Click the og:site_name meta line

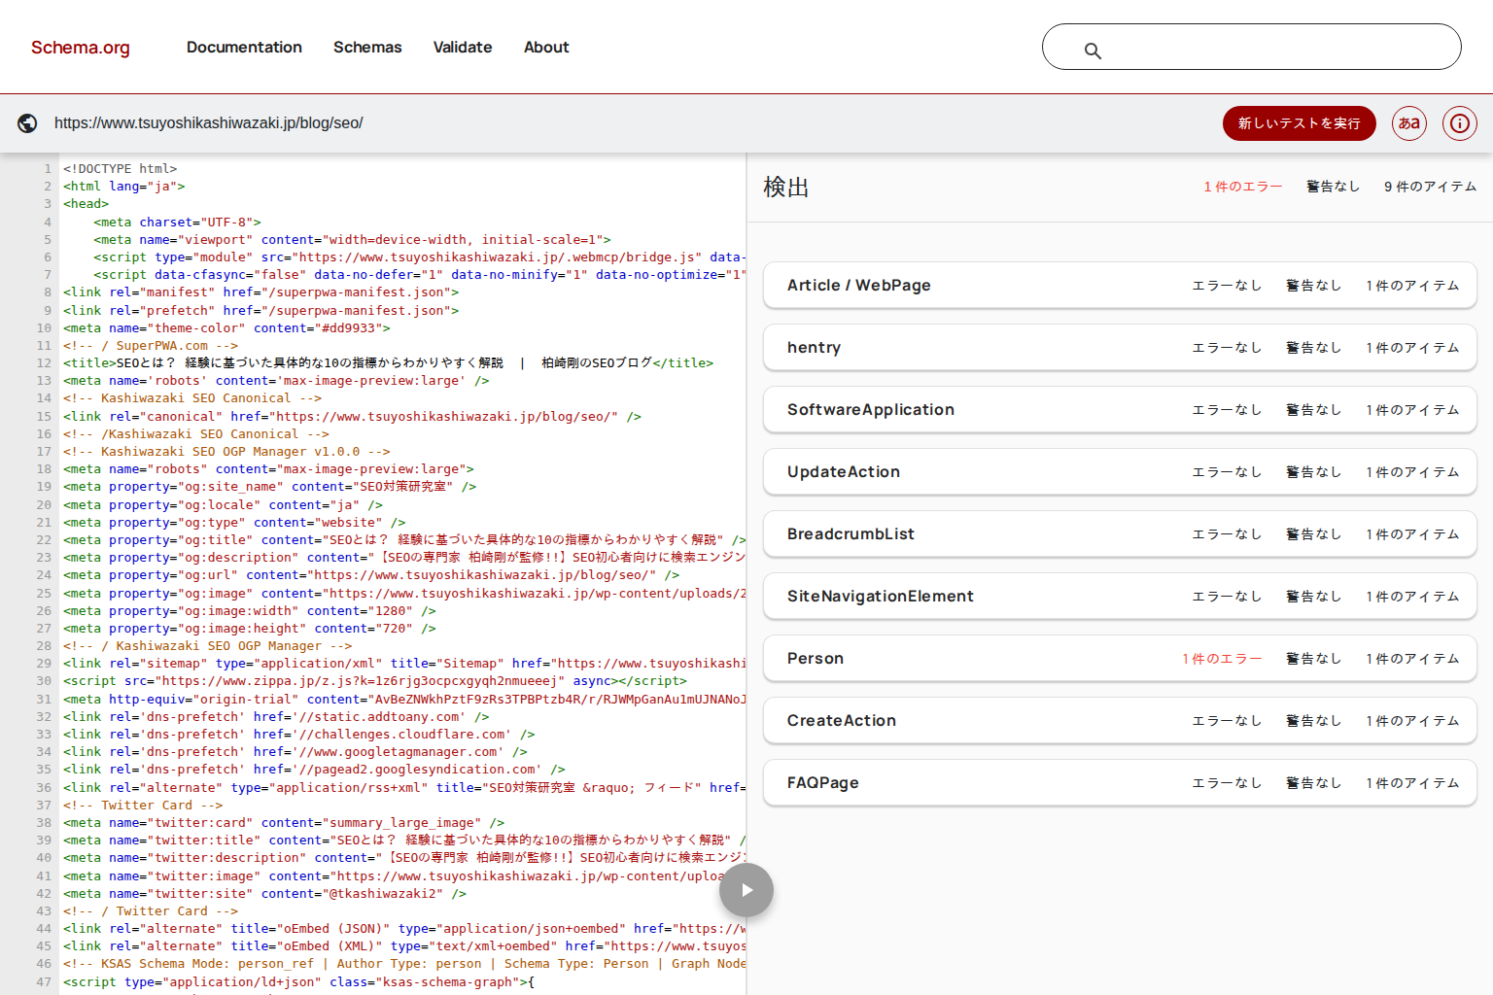[x=270, y=487]
